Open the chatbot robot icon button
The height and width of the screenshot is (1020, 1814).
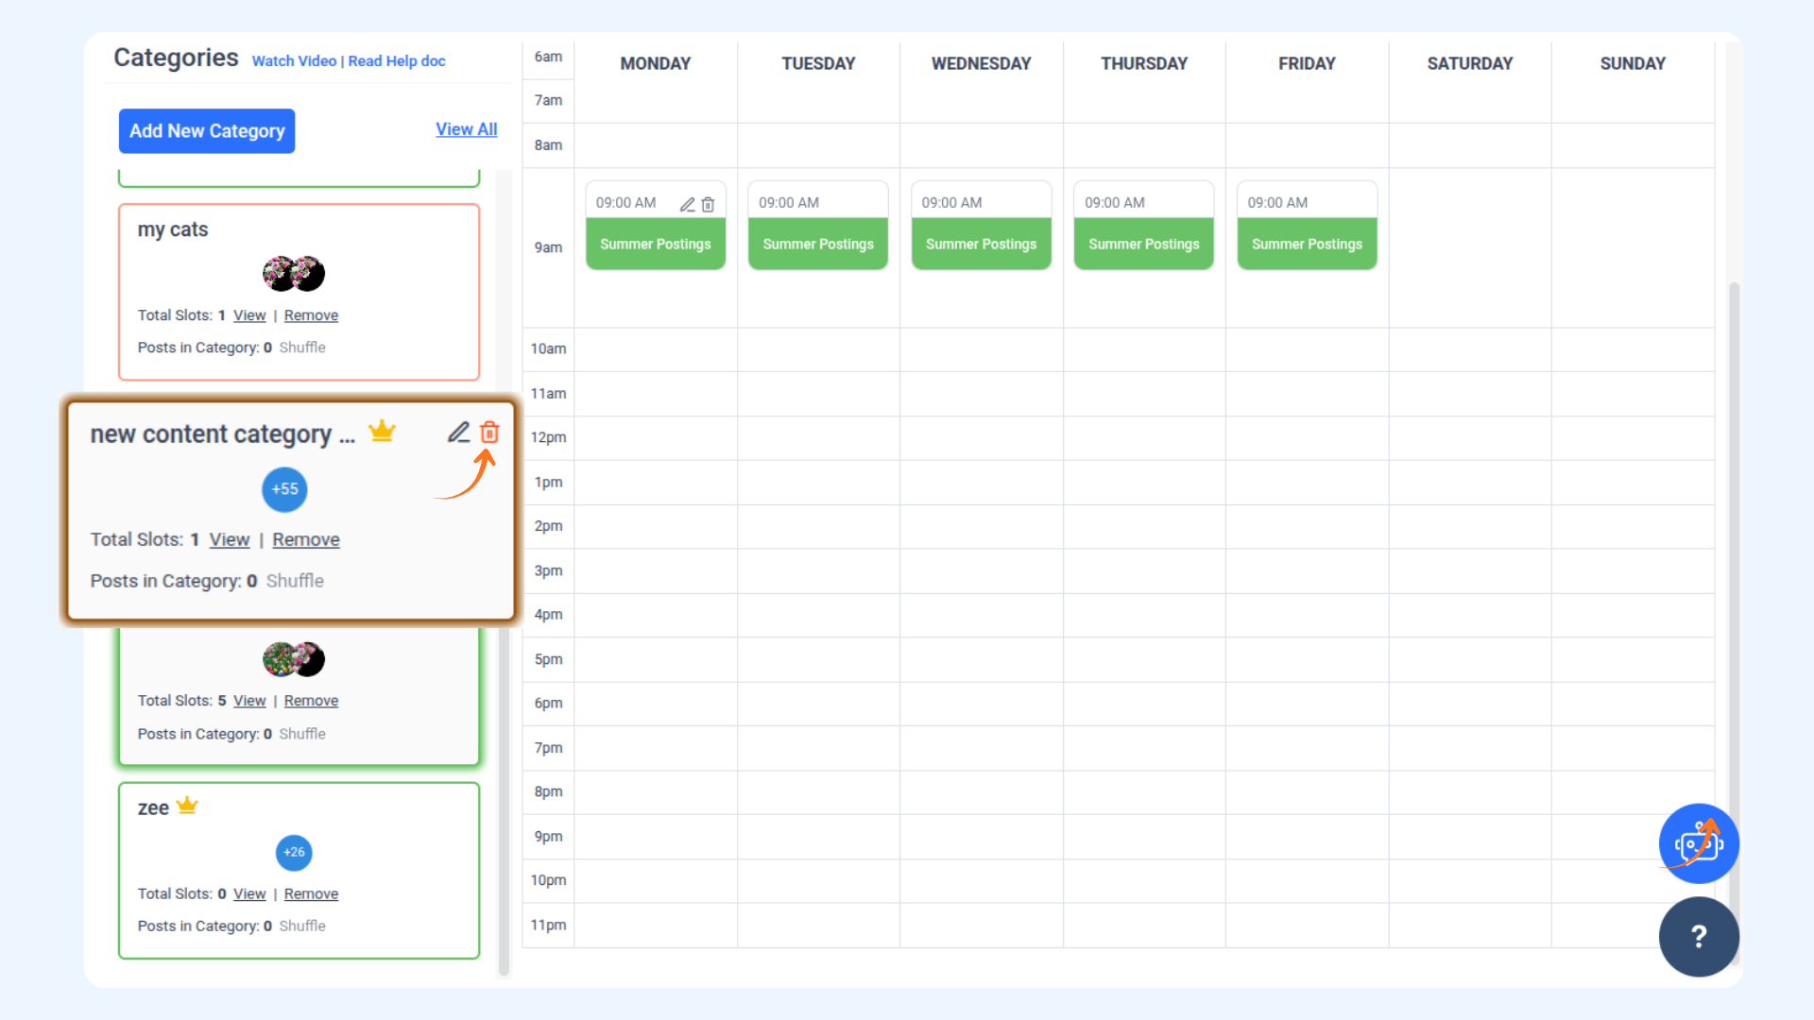[x=1698, y=843]
